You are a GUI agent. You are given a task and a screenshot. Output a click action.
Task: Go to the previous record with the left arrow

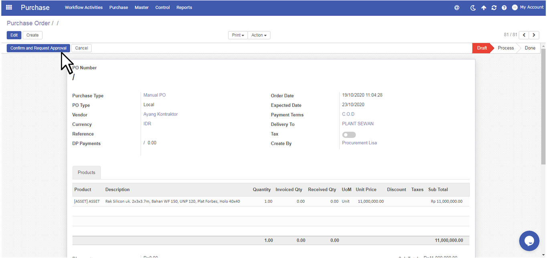524,35
